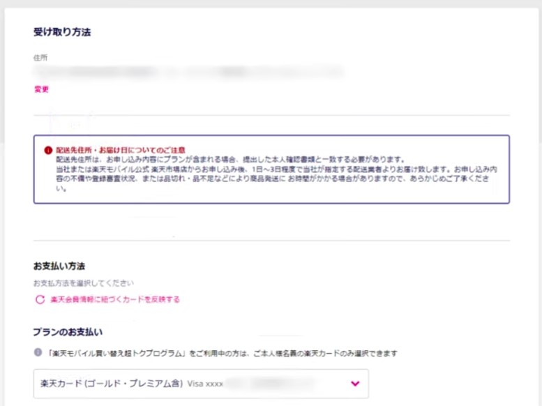This screenshot has height=406, width=542.
Task: Click the 楽天会員情報に紐づくカードを反映する link
Action: point(115,300)
